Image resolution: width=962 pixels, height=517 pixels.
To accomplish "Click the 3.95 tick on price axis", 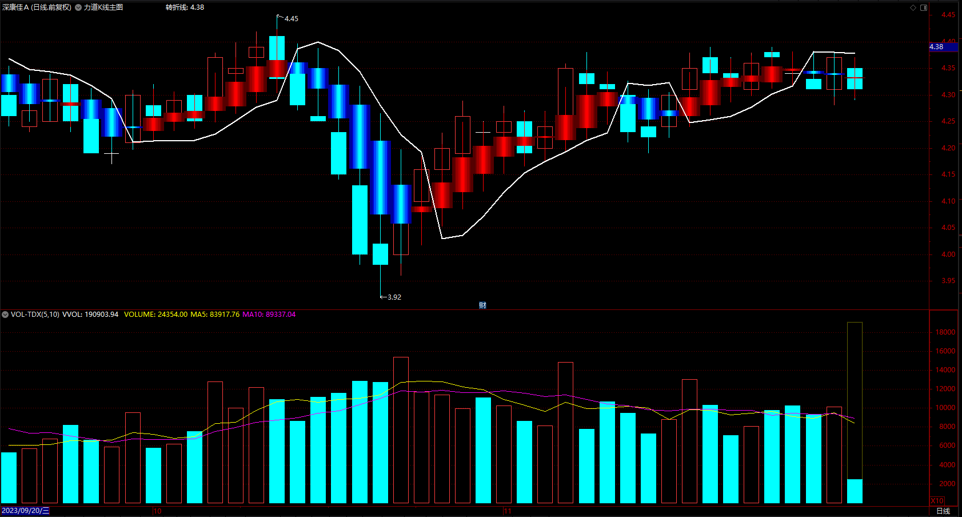I will pos(948,281).
